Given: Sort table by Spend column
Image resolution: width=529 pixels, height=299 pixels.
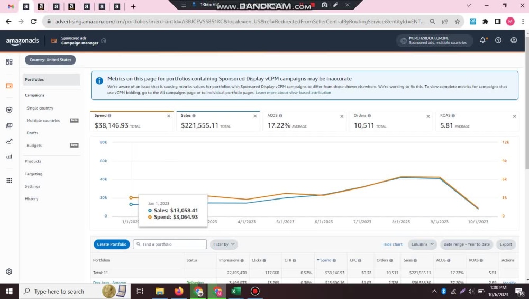Looking at the screenshot, I should coord(326,260).
